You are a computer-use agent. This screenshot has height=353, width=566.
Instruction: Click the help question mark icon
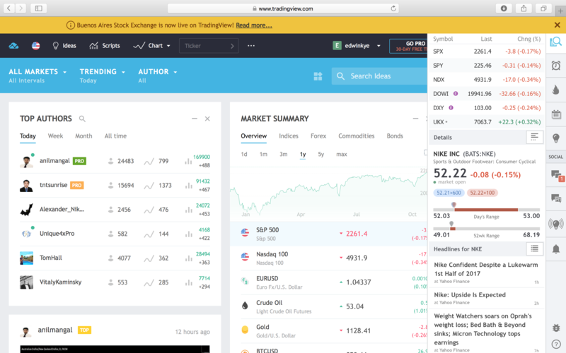[x=556, y=344]
